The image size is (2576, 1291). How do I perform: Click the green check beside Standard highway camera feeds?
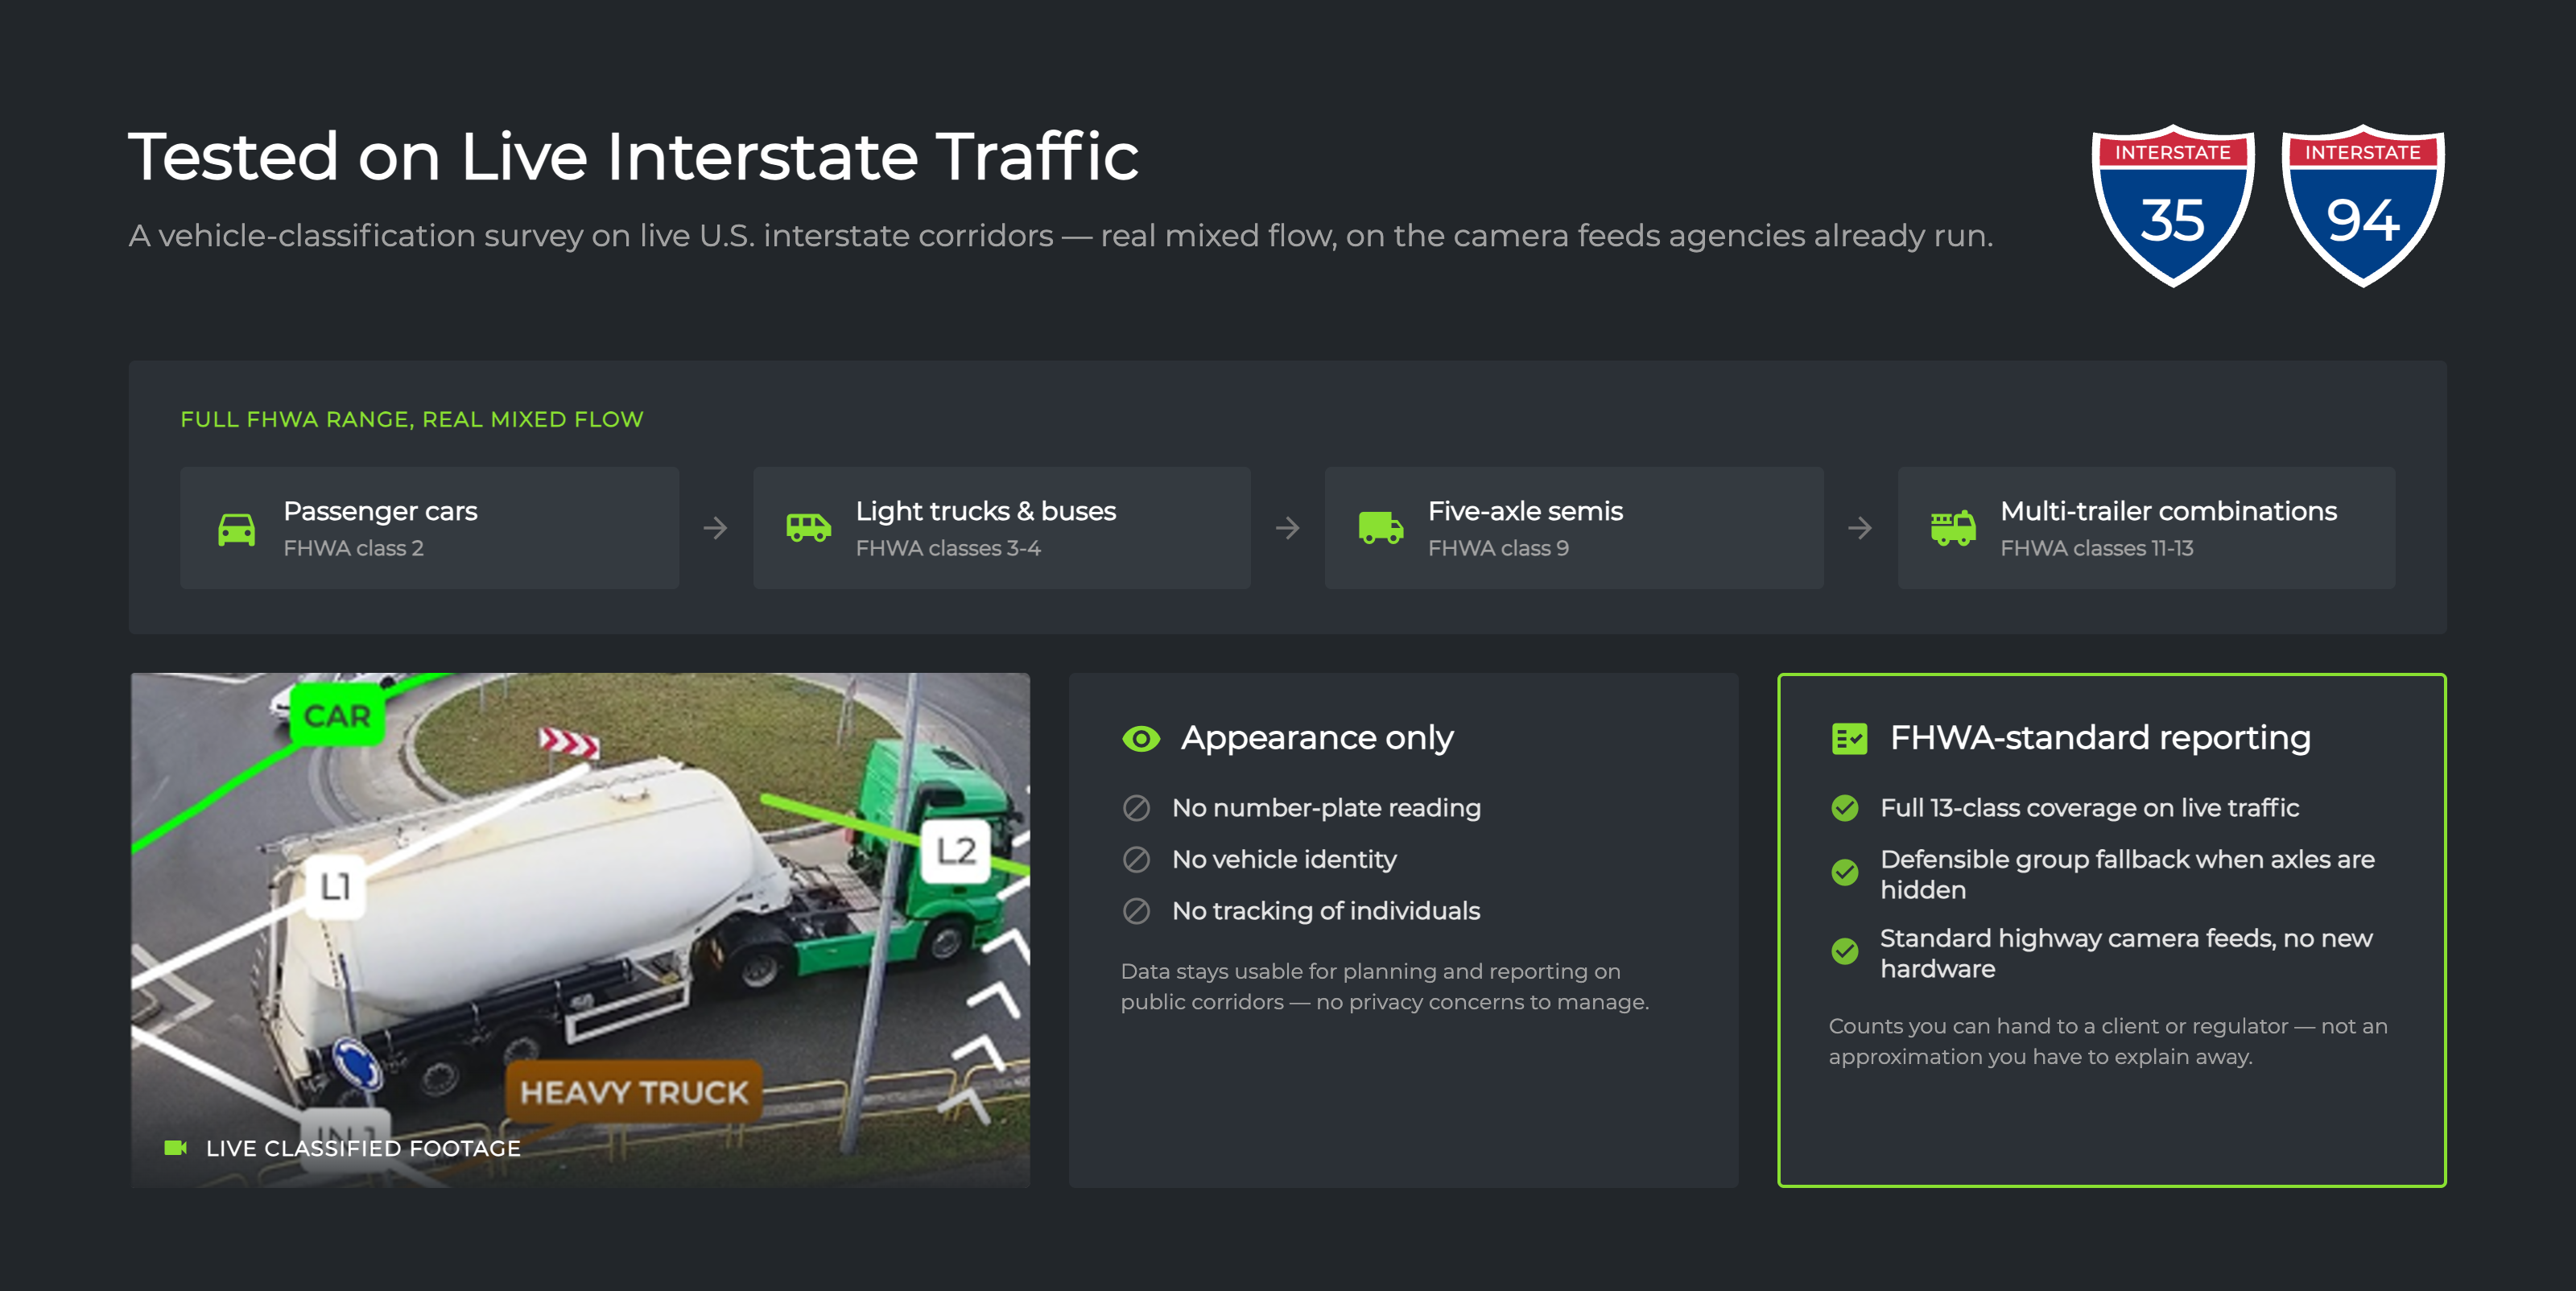click(1844, 951)
